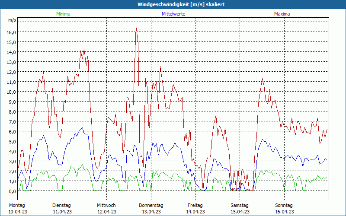This screenshot has width=346, height=216.
Task: Select the red Maxima legend label
Action: 282,14
